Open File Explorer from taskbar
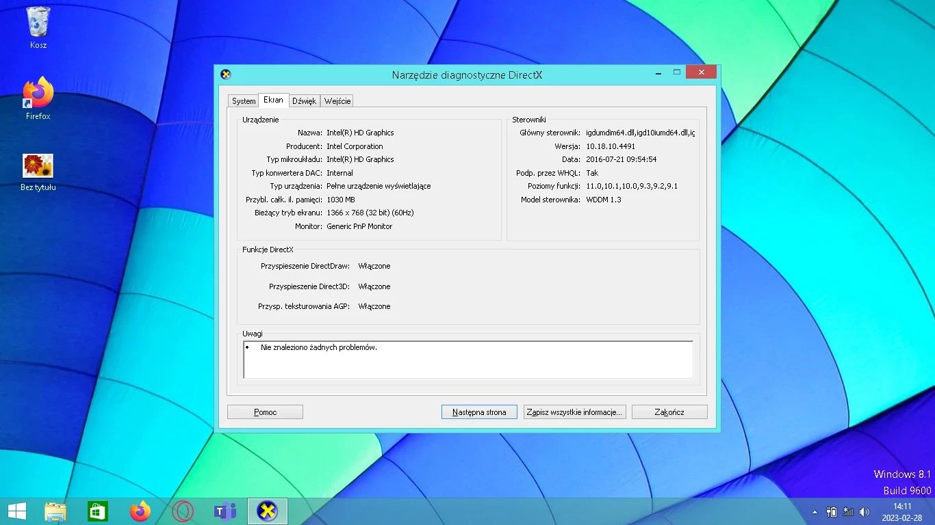The image size is (935, 525). tap(55, 511)
